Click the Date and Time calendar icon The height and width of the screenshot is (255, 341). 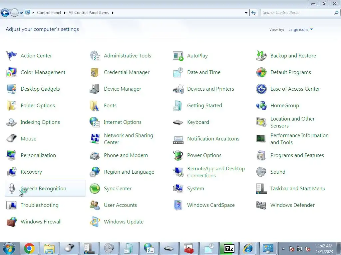tap(178, 72)
